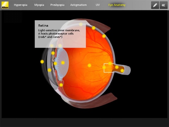Tap the hotspot on the lower iris
Viewport: 169px width, 127px height.
(x=49, y=70)
